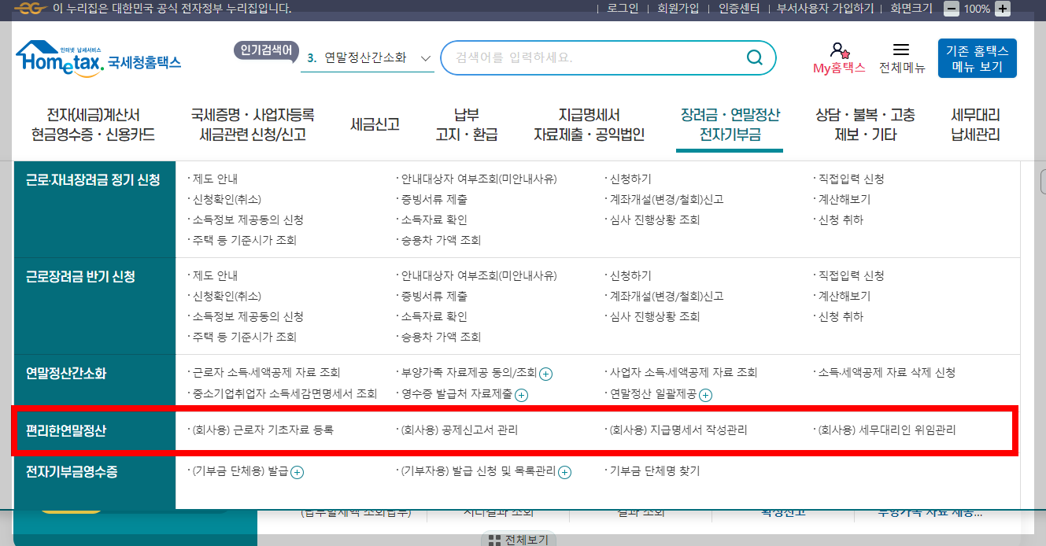Screen dimensions: 1046x546
Task: Click the search magnifier icon
Action: 754,57
